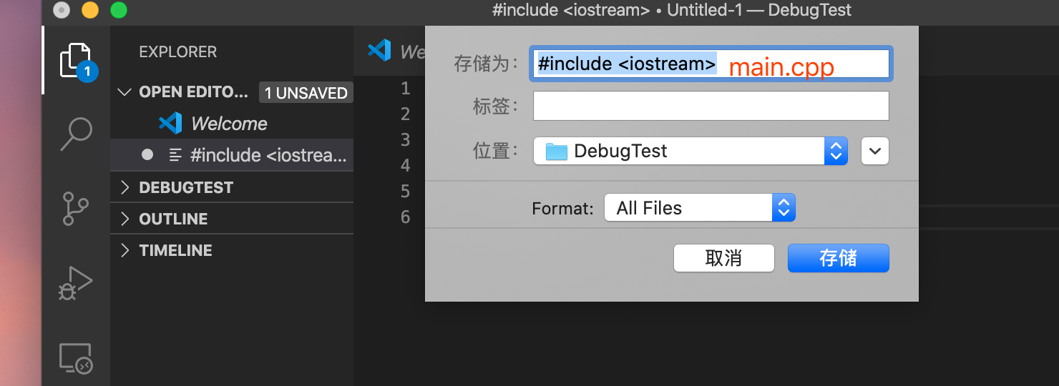Viewport: 1059px width, 386px height.
Task: Open the Run and Debug view
Action: 76,283
